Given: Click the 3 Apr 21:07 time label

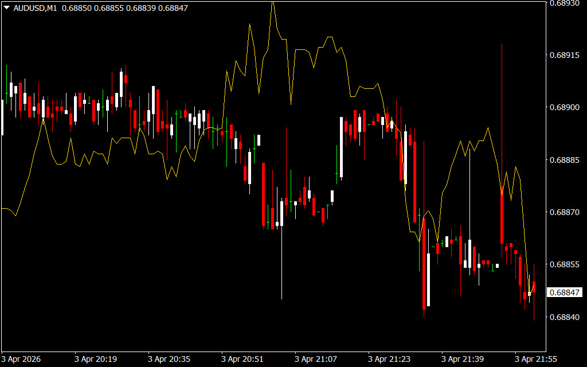Looking at the screenshot, I should pyautogui.click(x=316, y=360).
